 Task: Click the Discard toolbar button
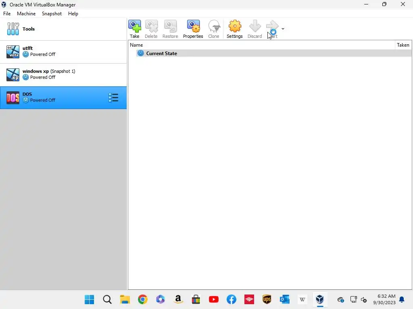coord(255,29)
